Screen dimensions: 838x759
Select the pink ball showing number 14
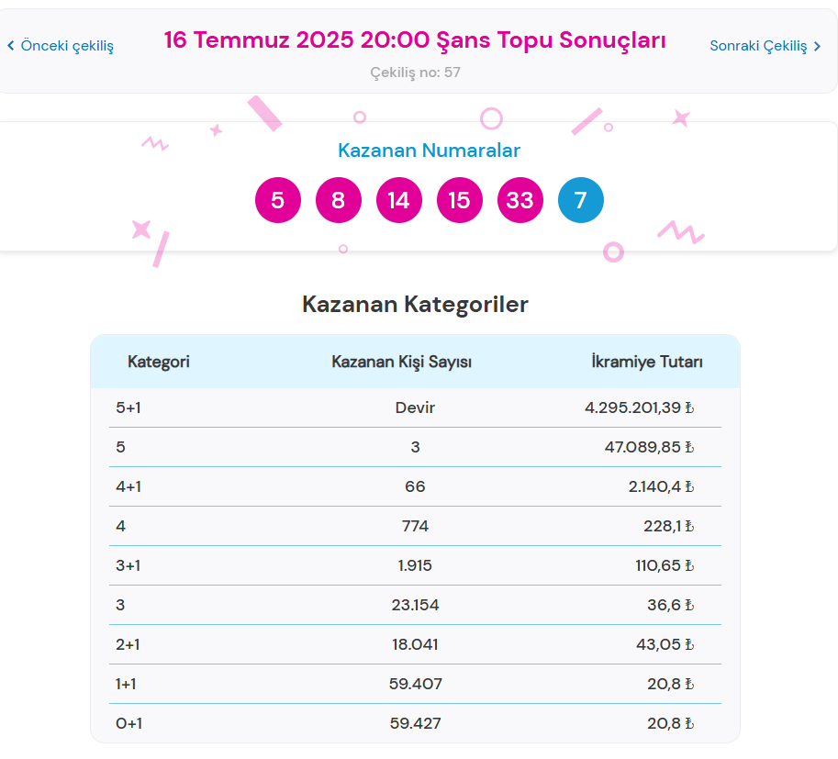pos(398,199)
